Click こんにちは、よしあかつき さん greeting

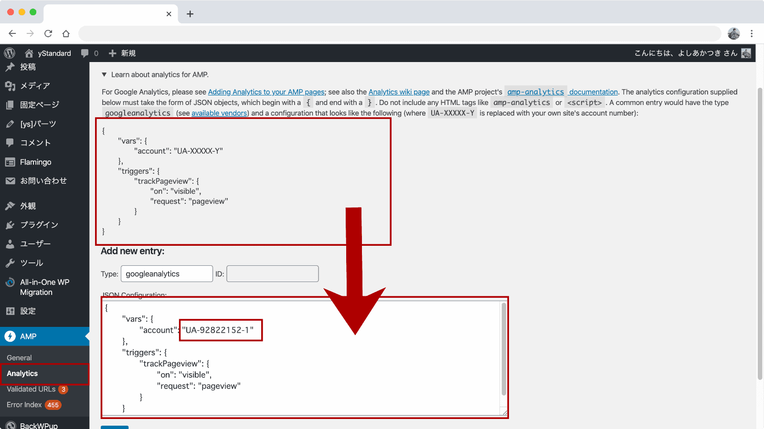click(x=686, y=53)
